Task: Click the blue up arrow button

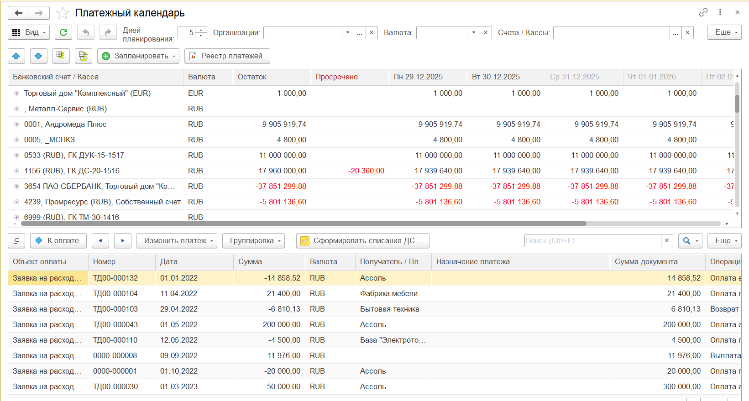Action: pyautogui.click(x=16, y=56)
